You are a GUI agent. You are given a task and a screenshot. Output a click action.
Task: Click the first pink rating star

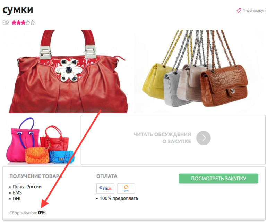(14, 23)
